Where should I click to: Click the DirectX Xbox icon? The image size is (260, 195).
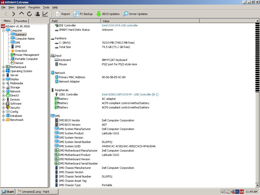[8, 95]
